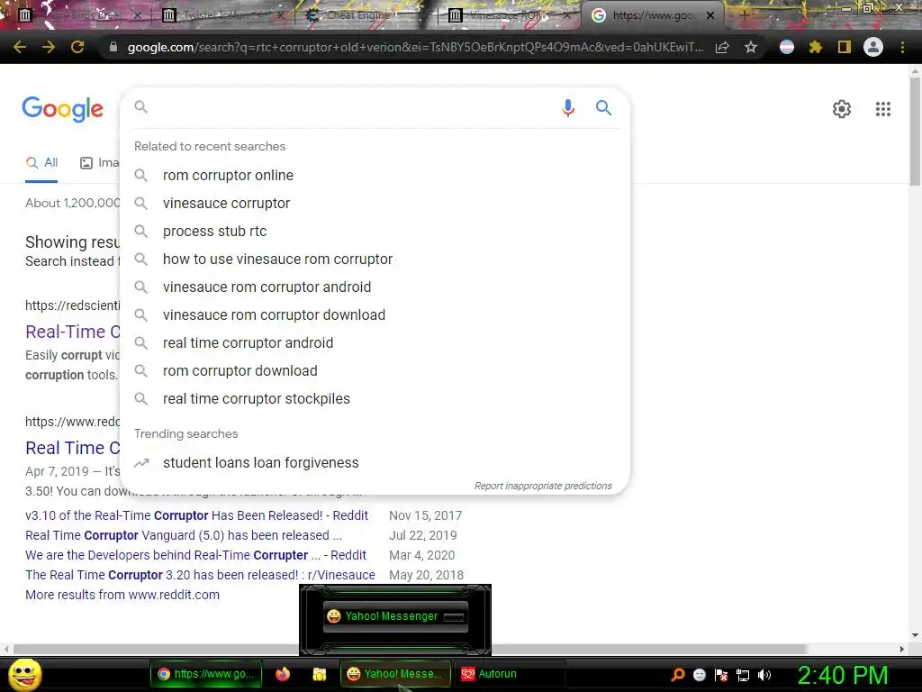Go back to the previous page
This screenshot has width=922, height=692.
tap(20, 47)
